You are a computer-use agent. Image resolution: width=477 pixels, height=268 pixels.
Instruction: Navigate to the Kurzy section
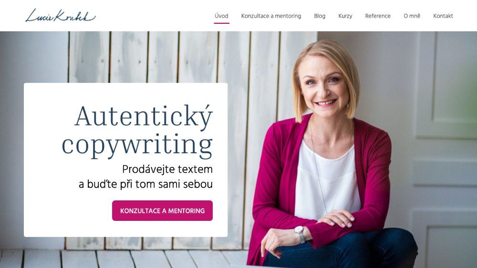(x=345, y=16)
